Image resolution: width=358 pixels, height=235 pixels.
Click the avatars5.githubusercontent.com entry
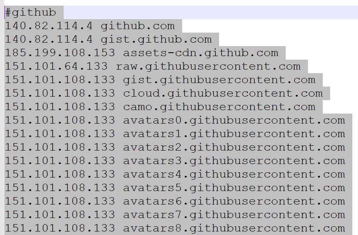coord(234,188)
